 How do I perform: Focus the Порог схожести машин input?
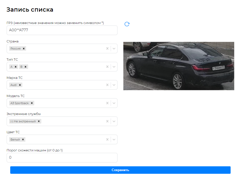tap(62, 158)
